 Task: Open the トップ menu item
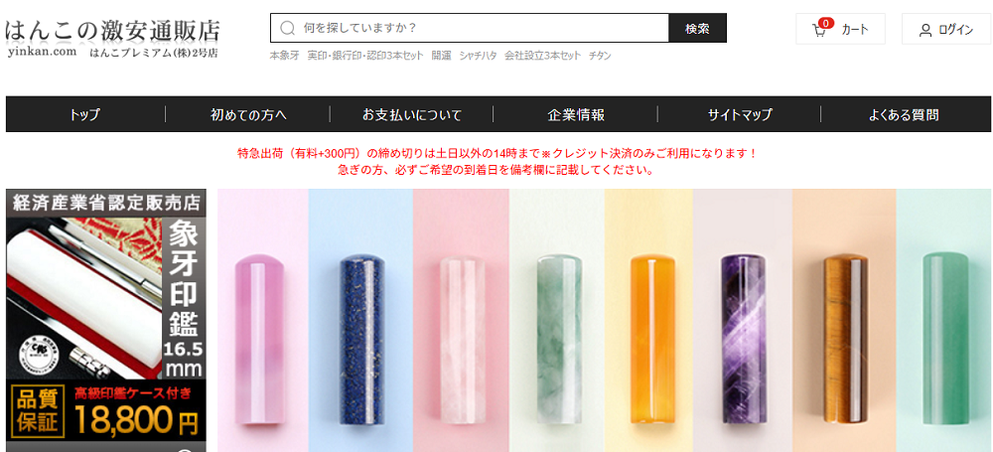[x=84, y=115]
